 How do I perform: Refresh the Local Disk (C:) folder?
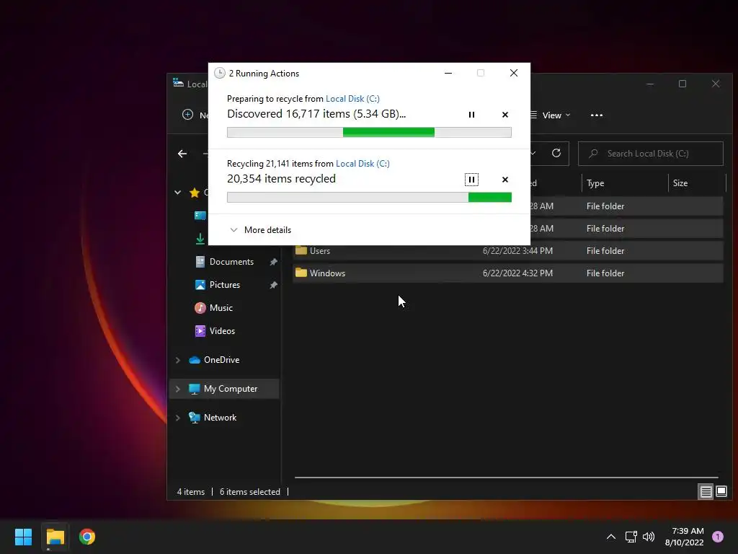point(556,153)
